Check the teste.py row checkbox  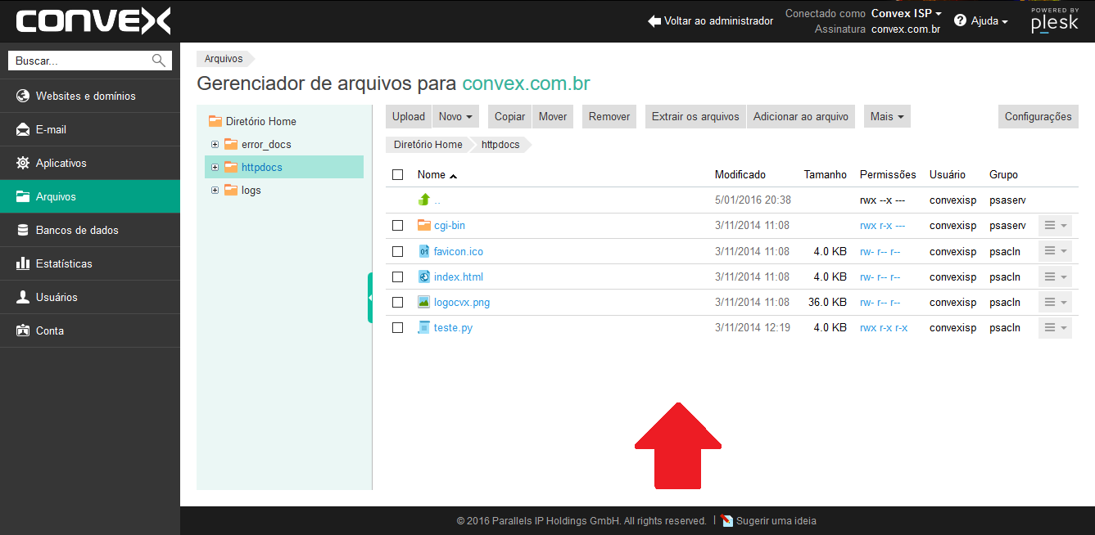[398, 327]
